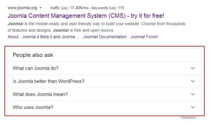The height and width of the screenshot is (125, 212).
Task: Click the question text Who uses Joomla?
Action: coord(33,107)
